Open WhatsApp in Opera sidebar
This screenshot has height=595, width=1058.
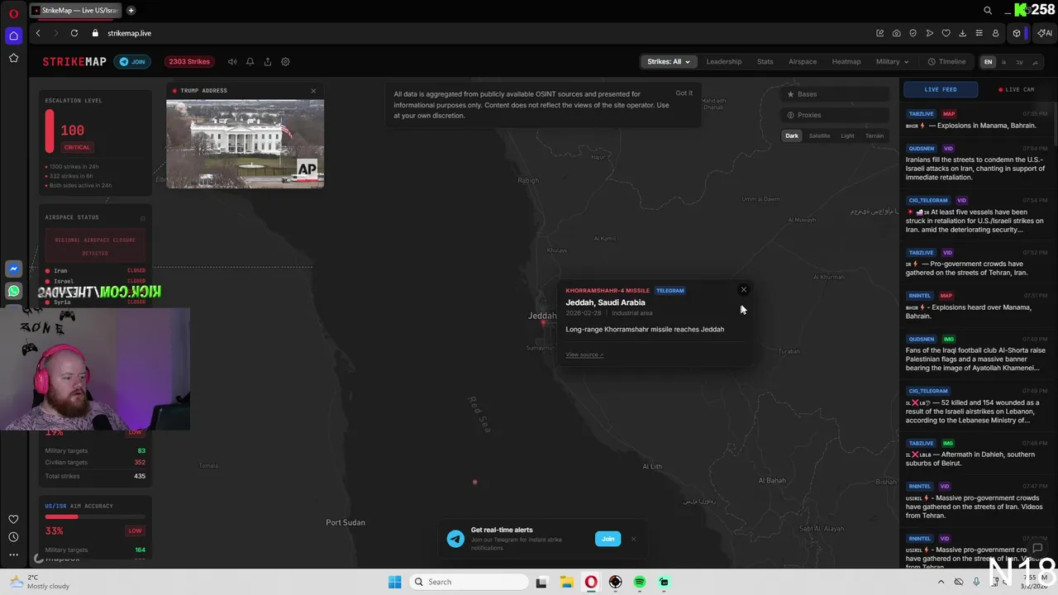coord(13,291)
